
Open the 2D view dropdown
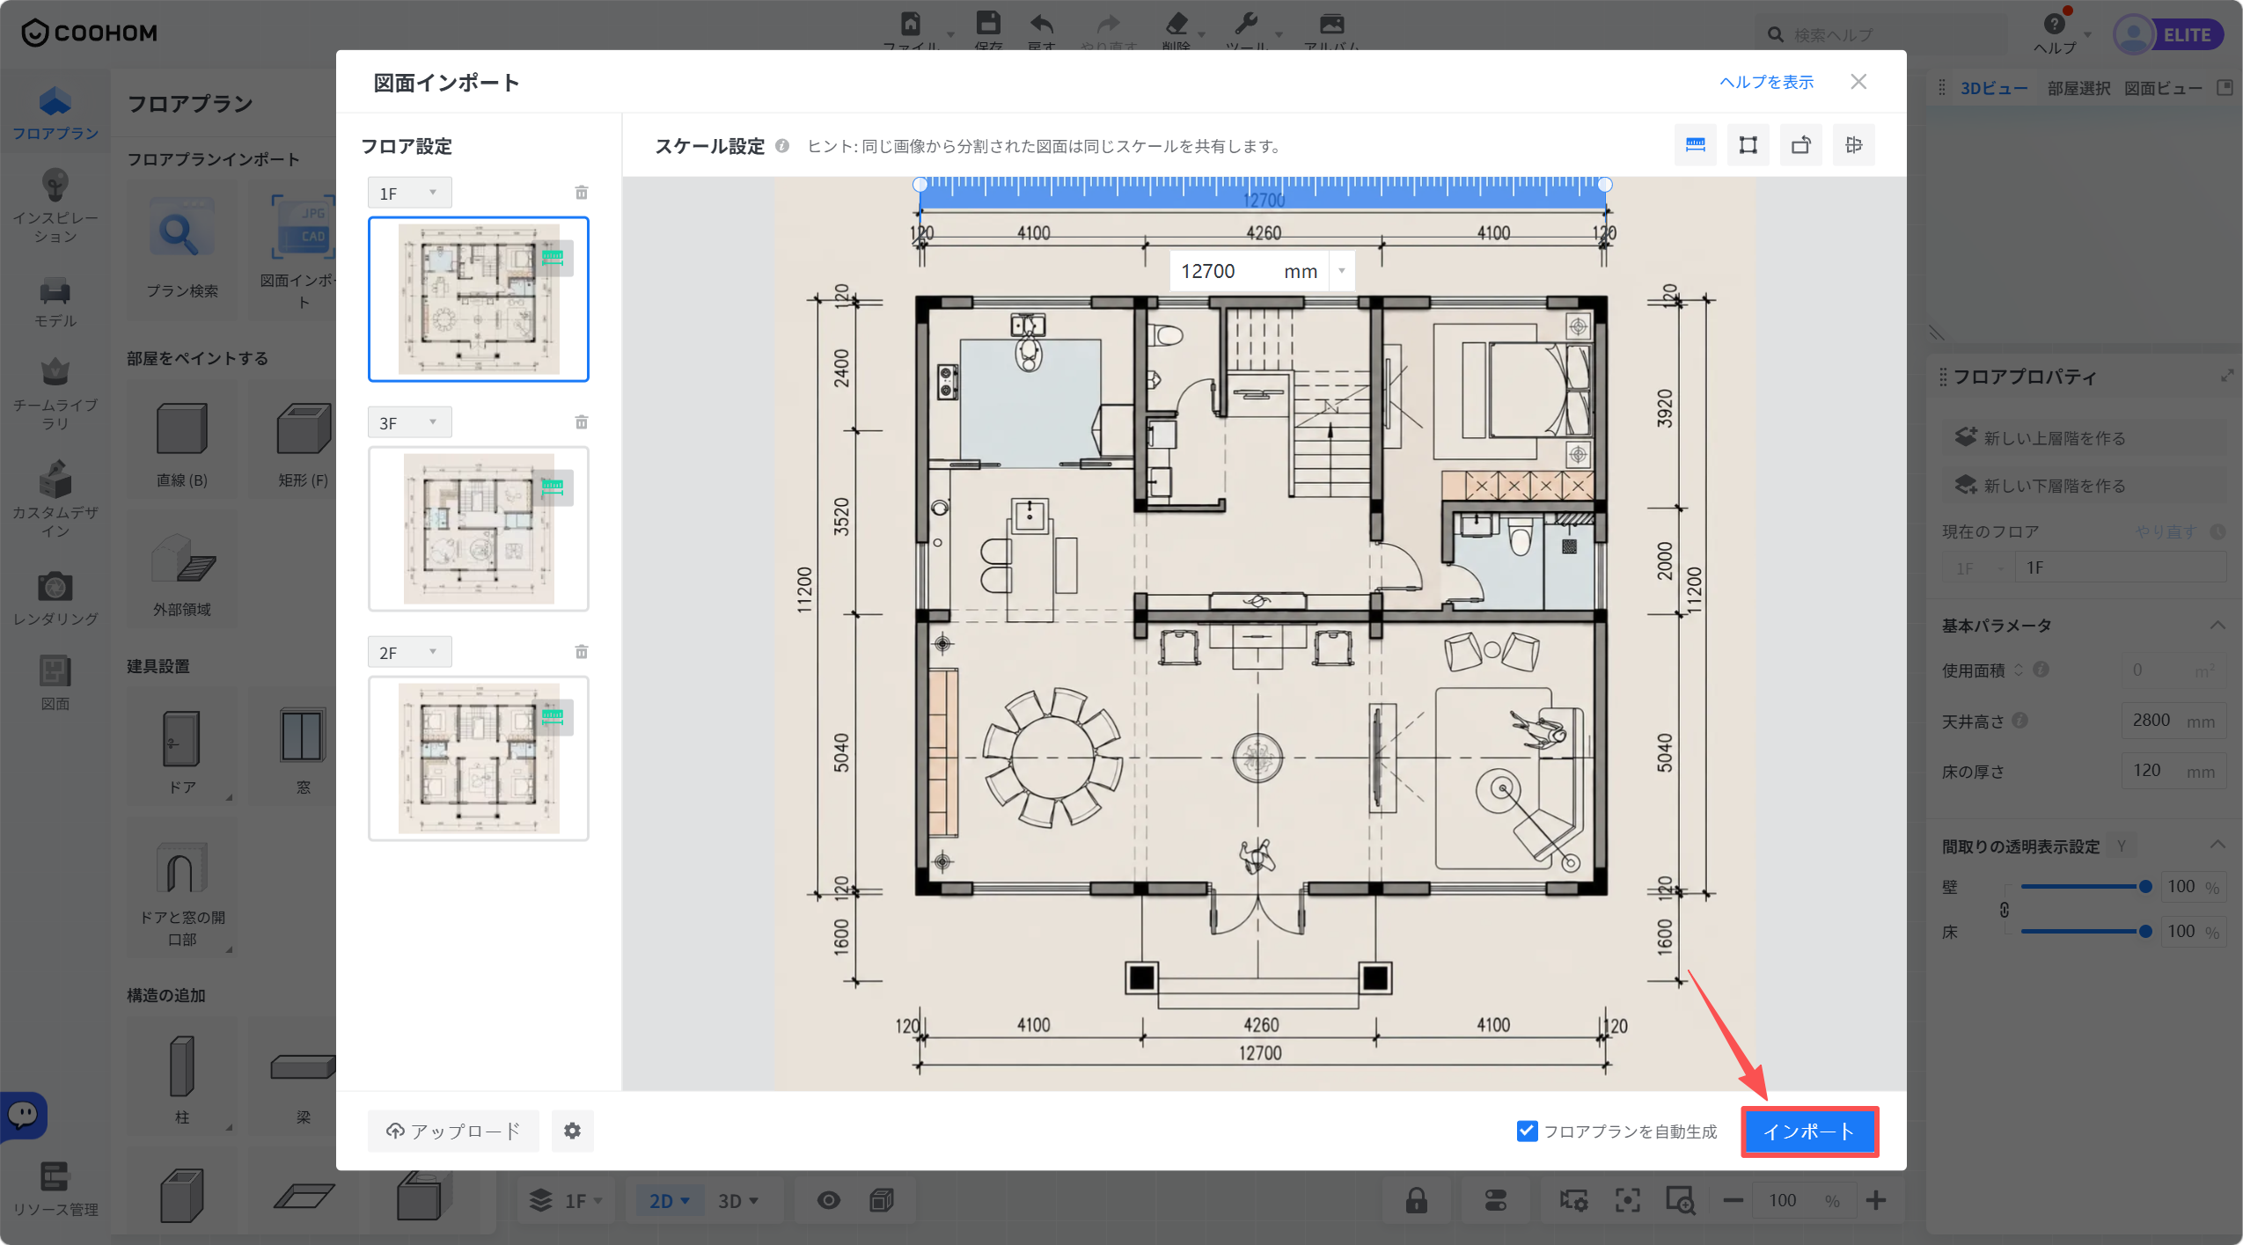point(669,1200)
